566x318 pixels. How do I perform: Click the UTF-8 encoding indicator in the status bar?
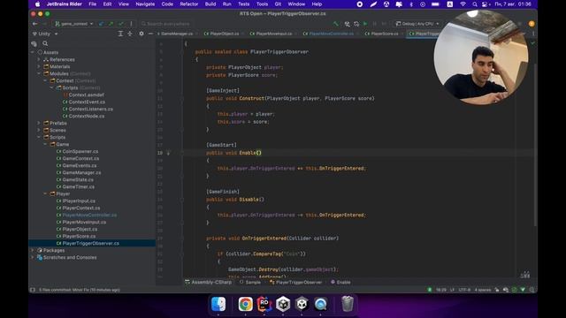[463, 290]
